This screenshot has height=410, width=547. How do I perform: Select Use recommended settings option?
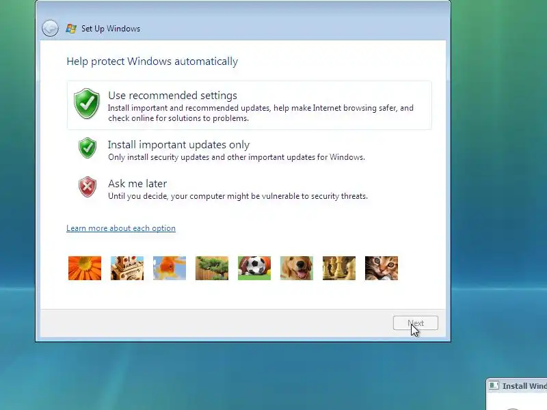(250, 105)
